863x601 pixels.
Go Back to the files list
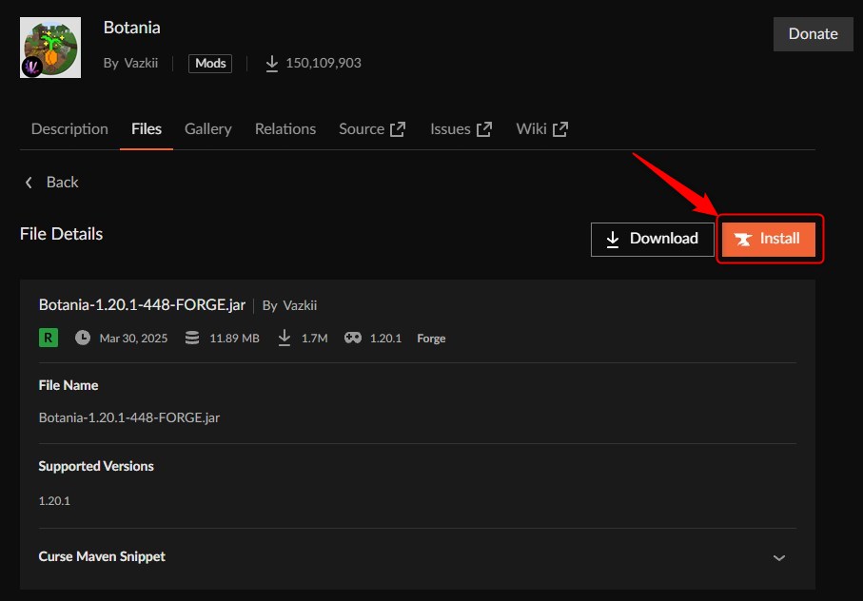51,182
